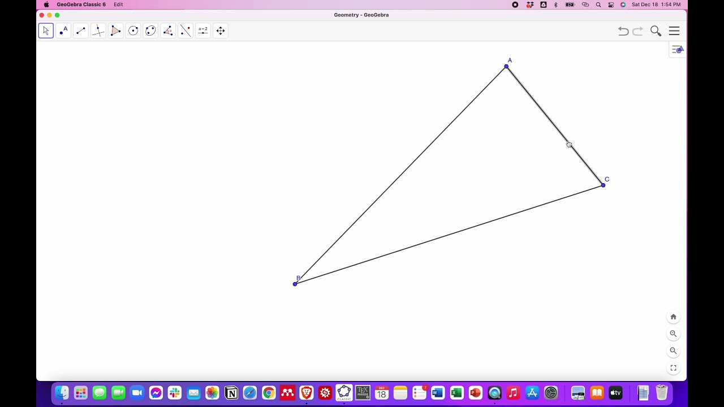Open Reminders from the dock
The height and width of the screenshot is (407, 724).
click(419, 392)
